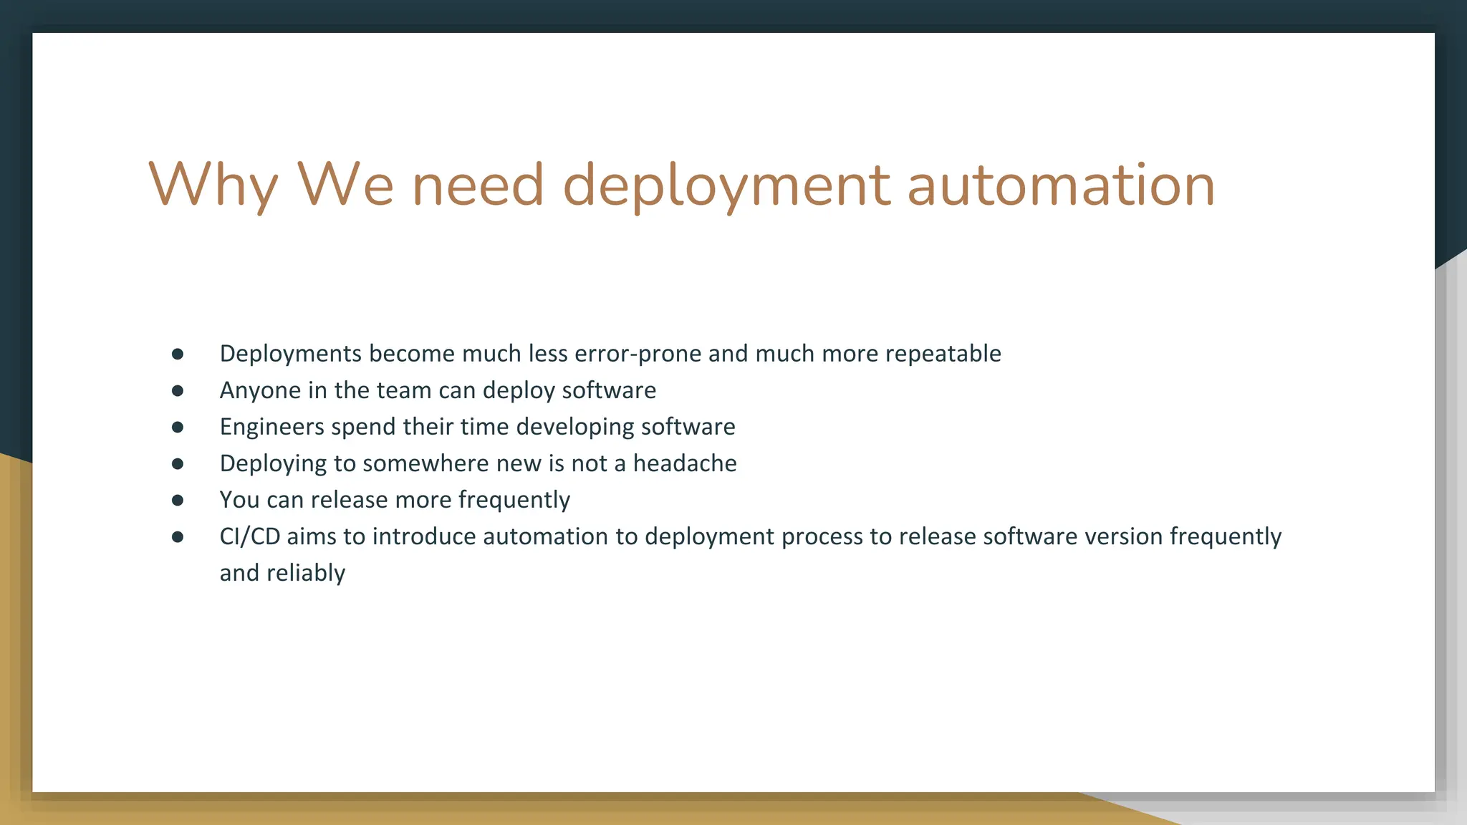This screenshot has height=825, width=1467.
Task: Click the text 'Deploying to somewhere new is not a headache'
Action: pos(478,463)
